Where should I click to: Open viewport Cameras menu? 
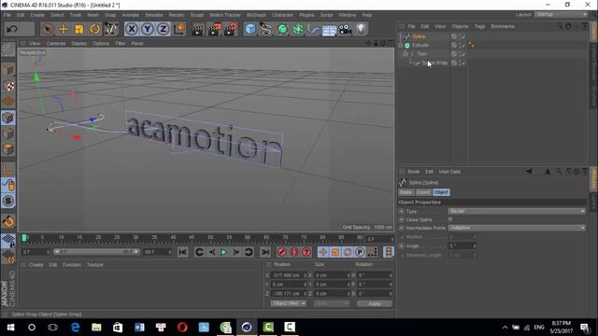point(56,44)
